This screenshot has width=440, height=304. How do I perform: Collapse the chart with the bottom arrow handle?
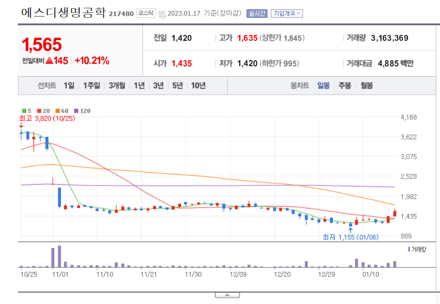coord(227,295)
